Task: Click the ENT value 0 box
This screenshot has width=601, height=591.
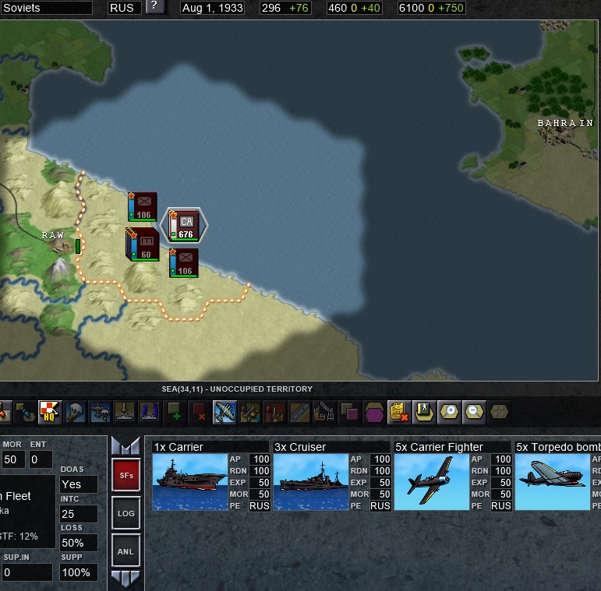Action: click(41, 459)
